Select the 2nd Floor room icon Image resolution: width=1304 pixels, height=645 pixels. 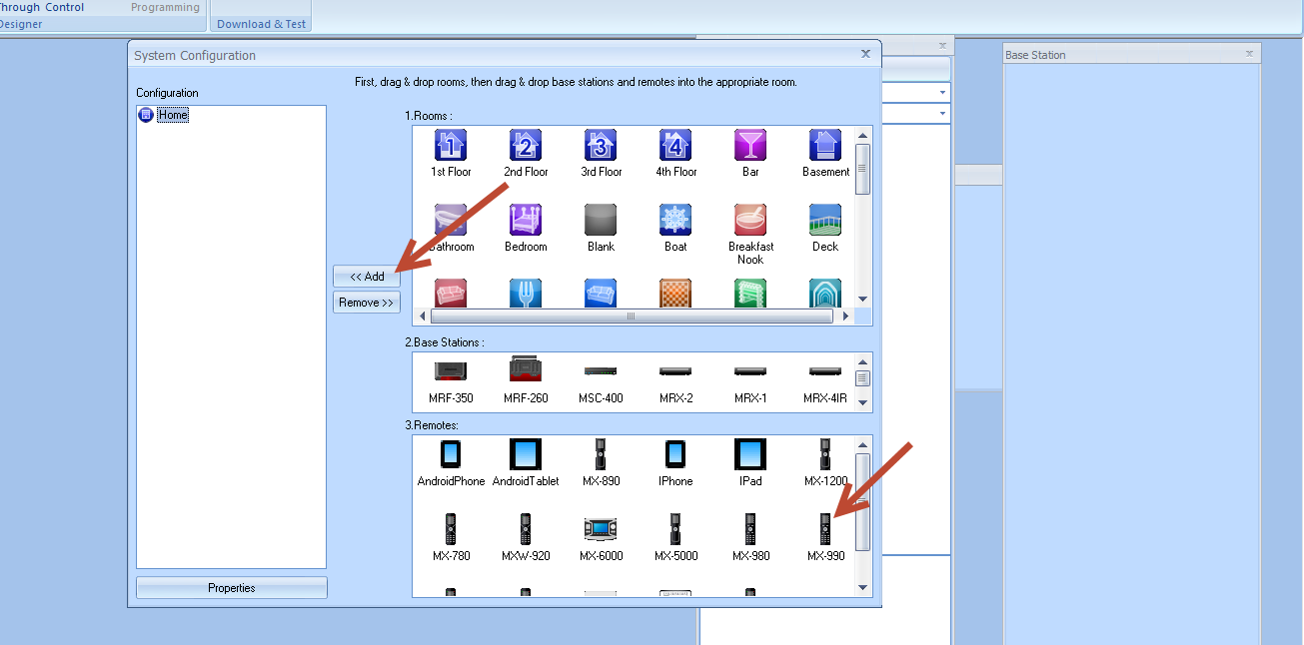[526, 146]
